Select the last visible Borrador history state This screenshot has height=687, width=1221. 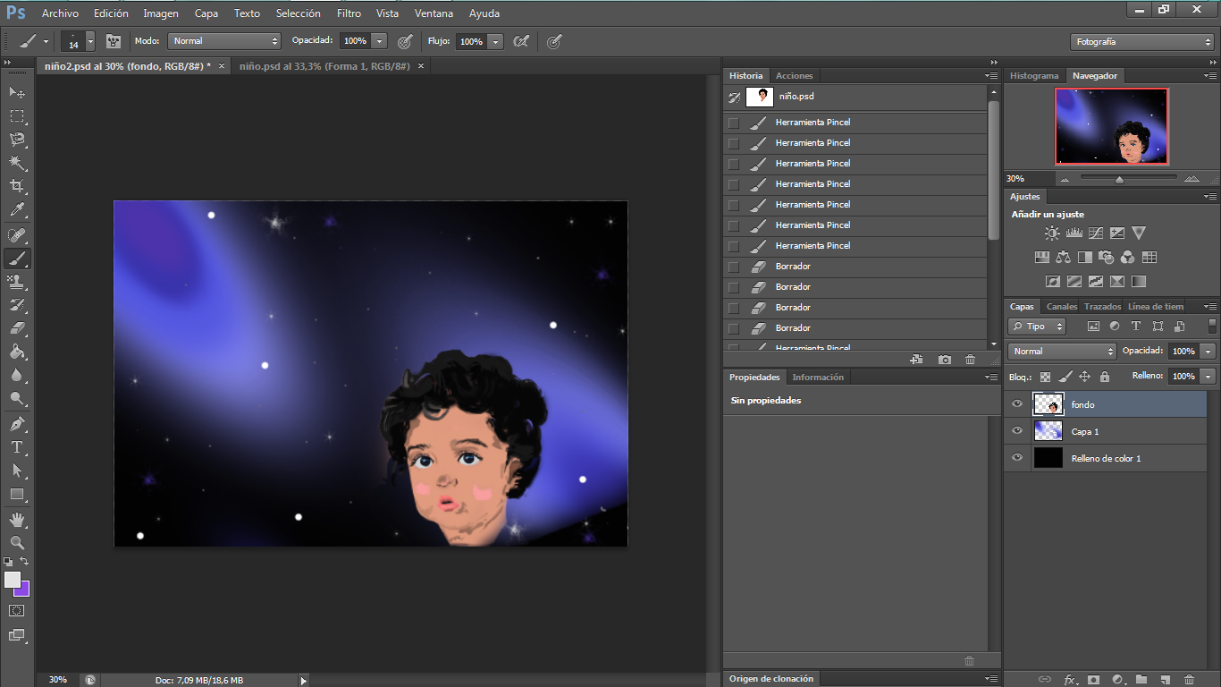(855, 328)
